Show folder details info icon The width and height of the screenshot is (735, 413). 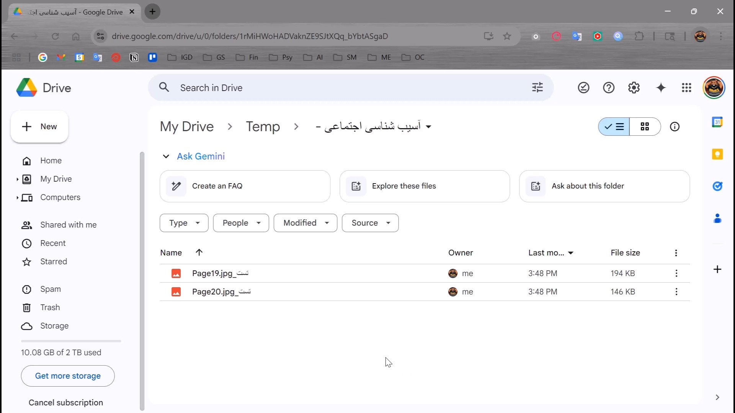tap(675, 127)
